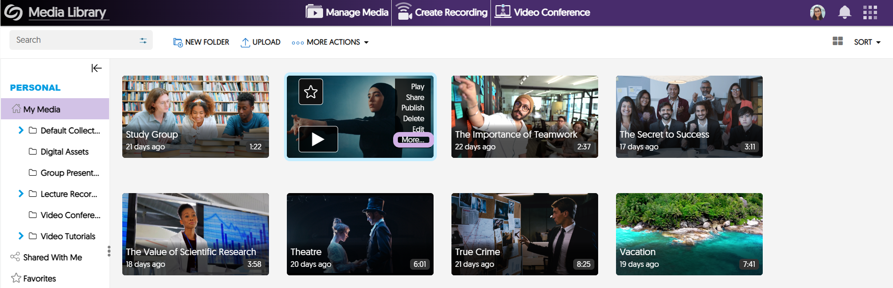Open the True Crime video
The width and height of the screenshot is (893, 288).
[525, 234]
